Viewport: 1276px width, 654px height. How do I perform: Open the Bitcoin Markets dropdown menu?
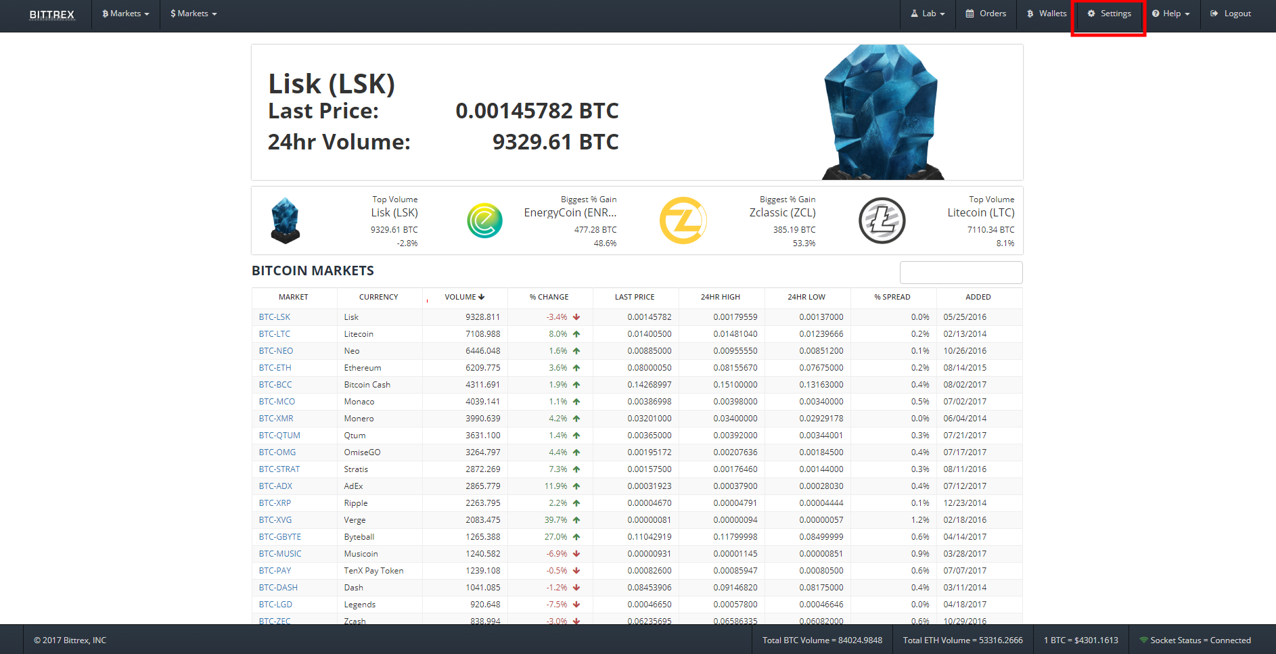click(126, 14)
